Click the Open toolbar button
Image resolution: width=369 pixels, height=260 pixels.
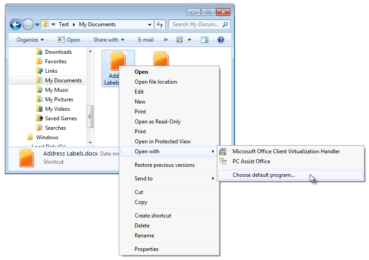click(x=69, y=40)
